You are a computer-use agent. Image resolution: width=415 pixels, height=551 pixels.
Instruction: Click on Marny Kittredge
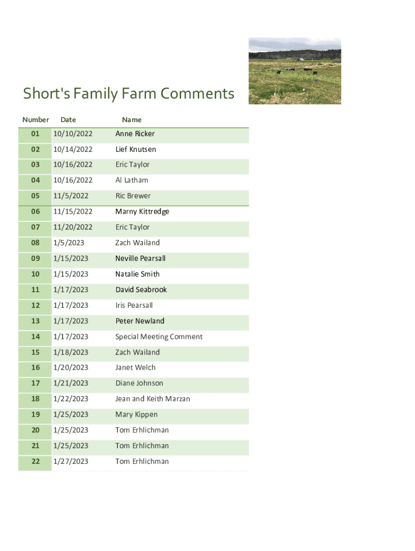pyautogui.click(x=142, y=211)
